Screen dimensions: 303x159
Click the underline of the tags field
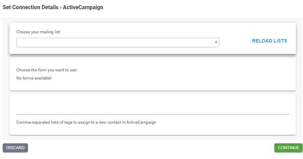pyautogui.click(x=152, y=114)
